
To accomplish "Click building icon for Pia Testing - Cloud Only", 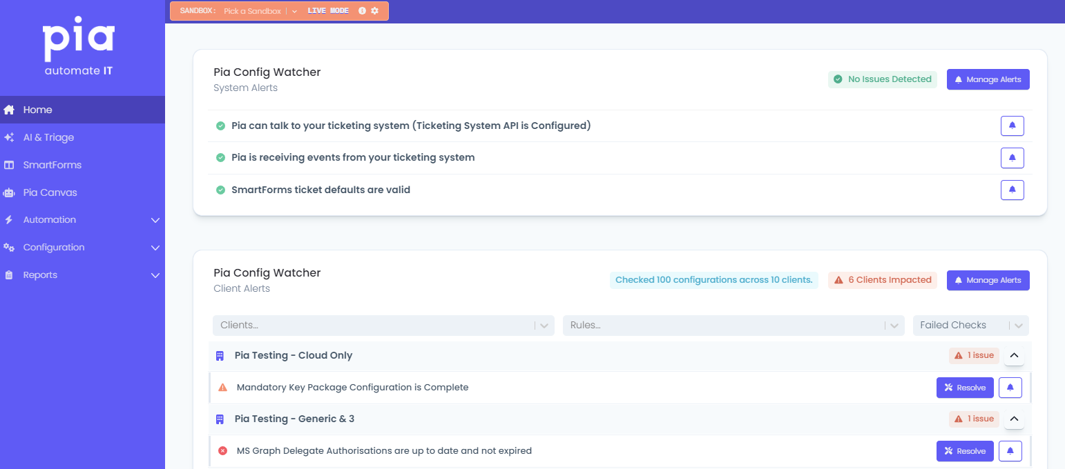I will [x=220, y=356].
